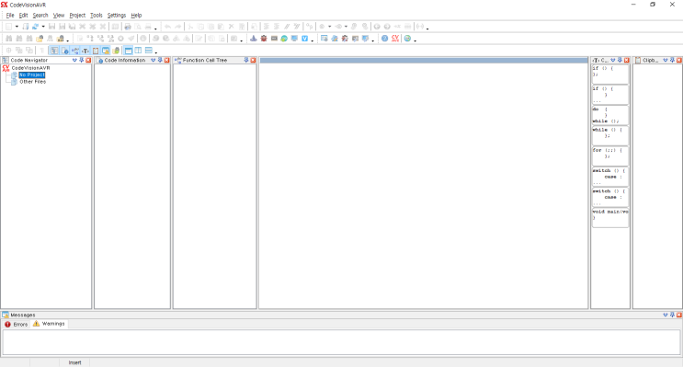Select the single window layout button
This screenshot has width=683, height=367.
pos(129,51)
